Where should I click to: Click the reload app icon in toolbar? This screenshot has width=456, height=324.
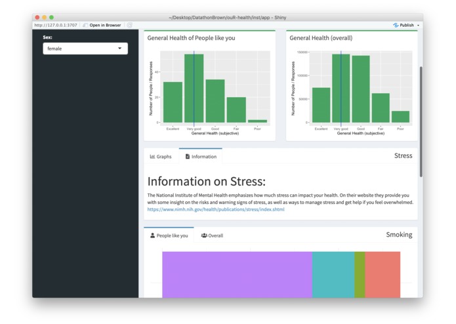pyautogui.click(x=130, y=26)
